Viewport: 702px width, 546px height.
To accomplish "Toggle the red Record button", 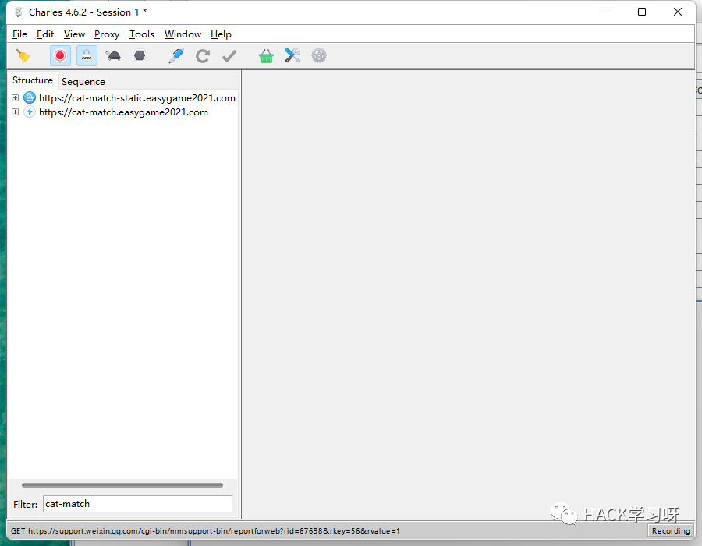I will click(60, 56).
